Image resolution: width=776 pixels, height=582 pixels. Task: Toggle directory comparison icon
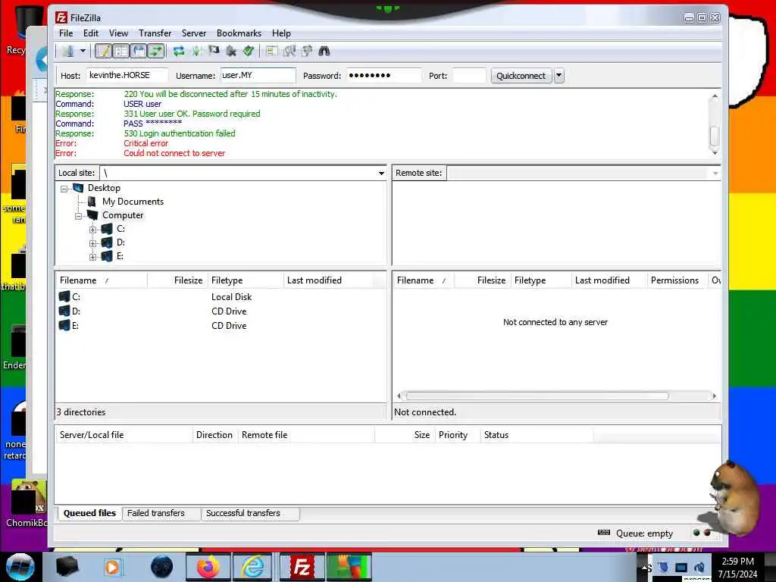click(x=289, y=51)
